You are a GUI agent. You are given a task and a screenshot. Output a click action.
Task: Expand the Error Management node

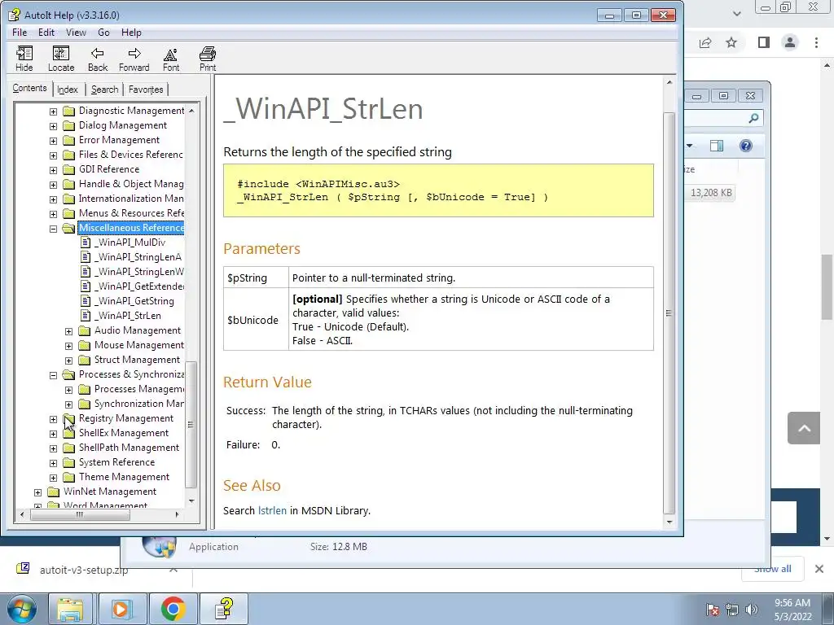click(x=53, y=141)
